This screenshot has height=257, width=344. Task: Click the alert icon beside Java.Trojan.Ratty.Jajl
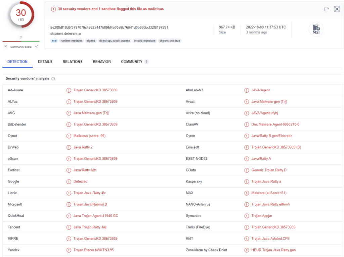[x=69, y=227]
